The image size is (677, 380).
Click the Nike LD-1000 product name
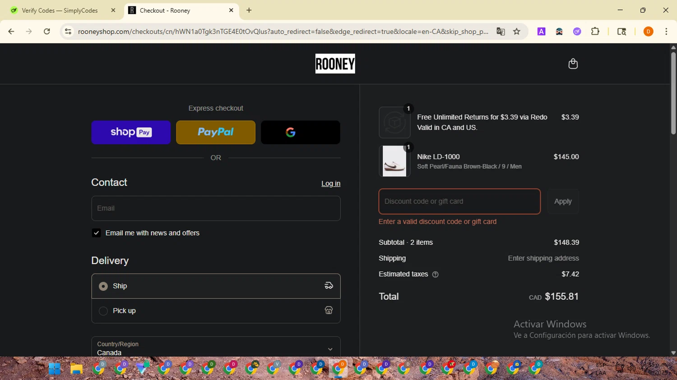tap(438, 157)
